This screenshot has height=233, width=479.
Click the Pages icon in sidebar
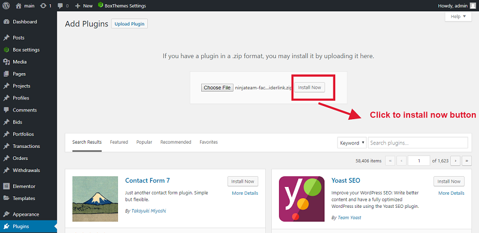(x=6, y=74)
